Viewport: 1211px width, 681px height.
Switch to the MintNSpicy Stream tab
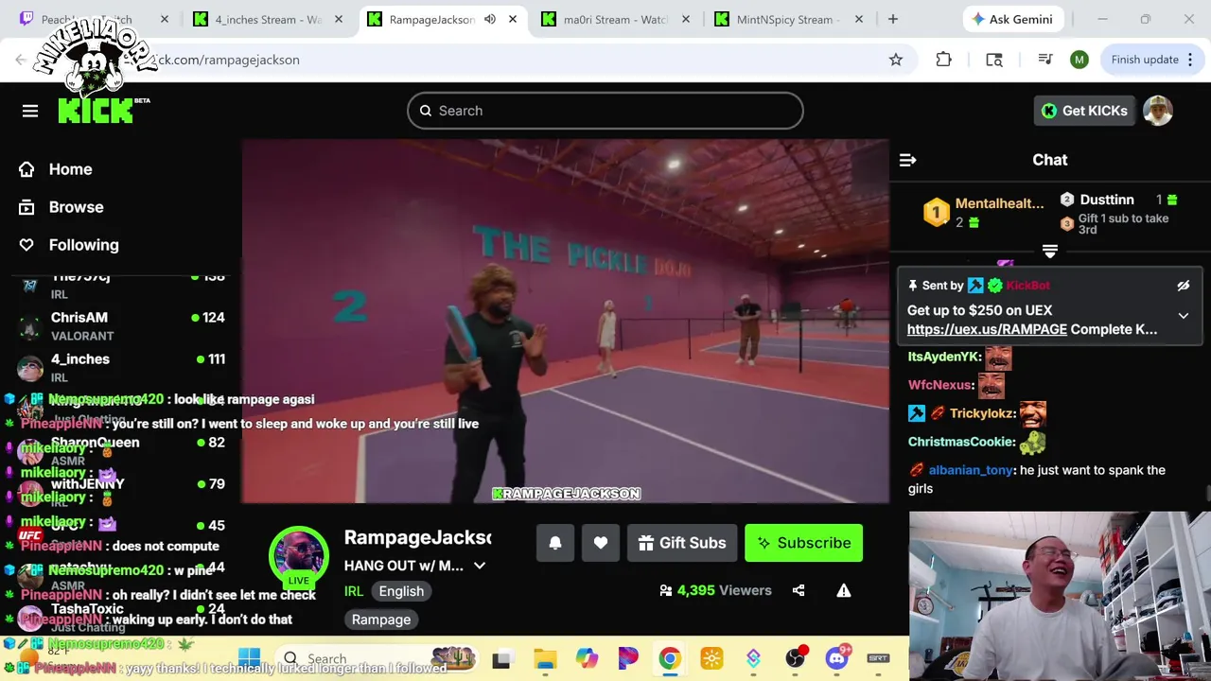[789, 19]
